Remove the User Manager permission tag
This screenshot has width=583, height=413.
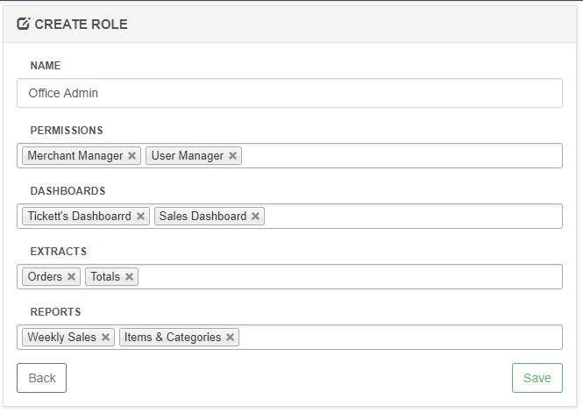(x=232, y=156)
